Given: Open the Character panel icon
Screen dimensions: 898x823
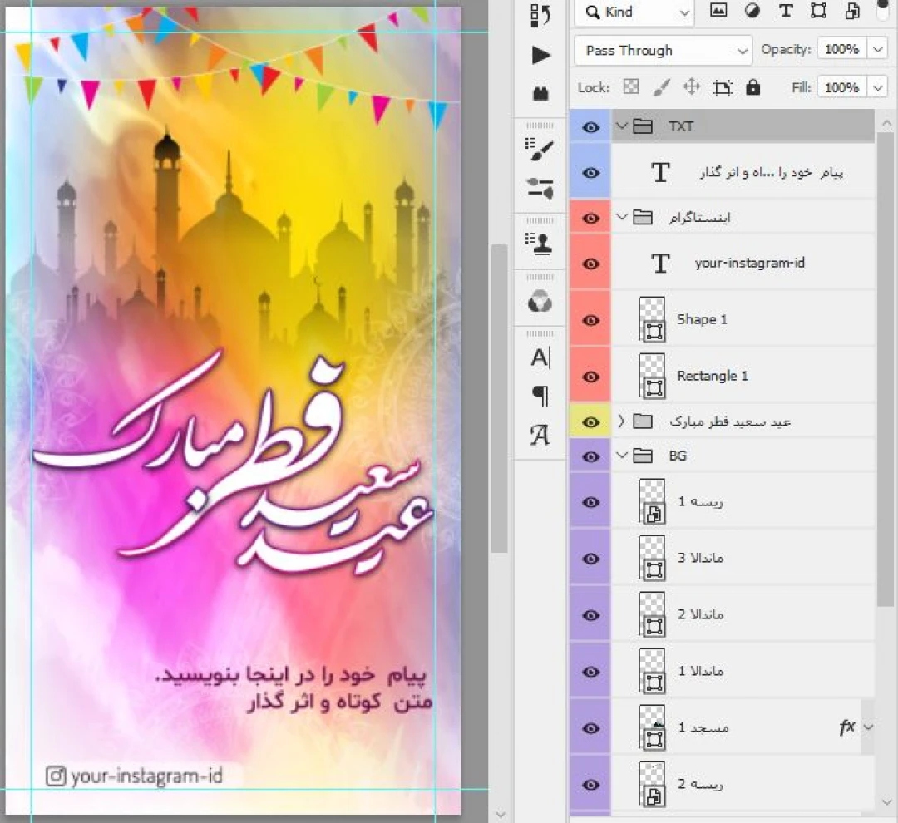Looking at the screenshot, I should [x=540, y=358].
